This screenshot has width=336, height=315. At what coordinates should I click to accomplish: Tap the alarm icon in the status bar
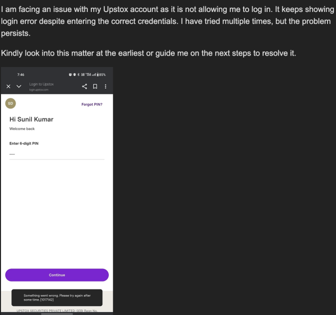coord(70,74)
